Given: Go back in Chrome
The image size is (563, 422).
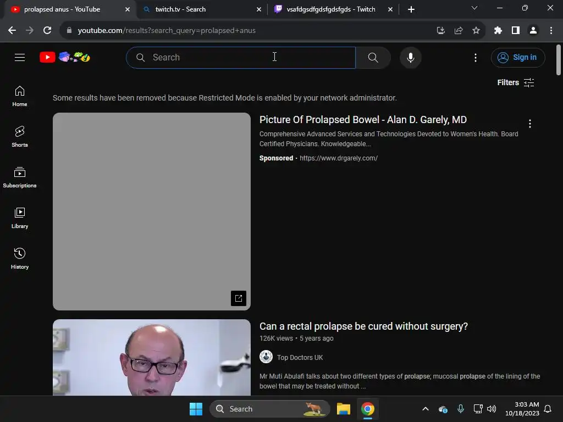Looking at the screenshot, I should click(12, 31).
